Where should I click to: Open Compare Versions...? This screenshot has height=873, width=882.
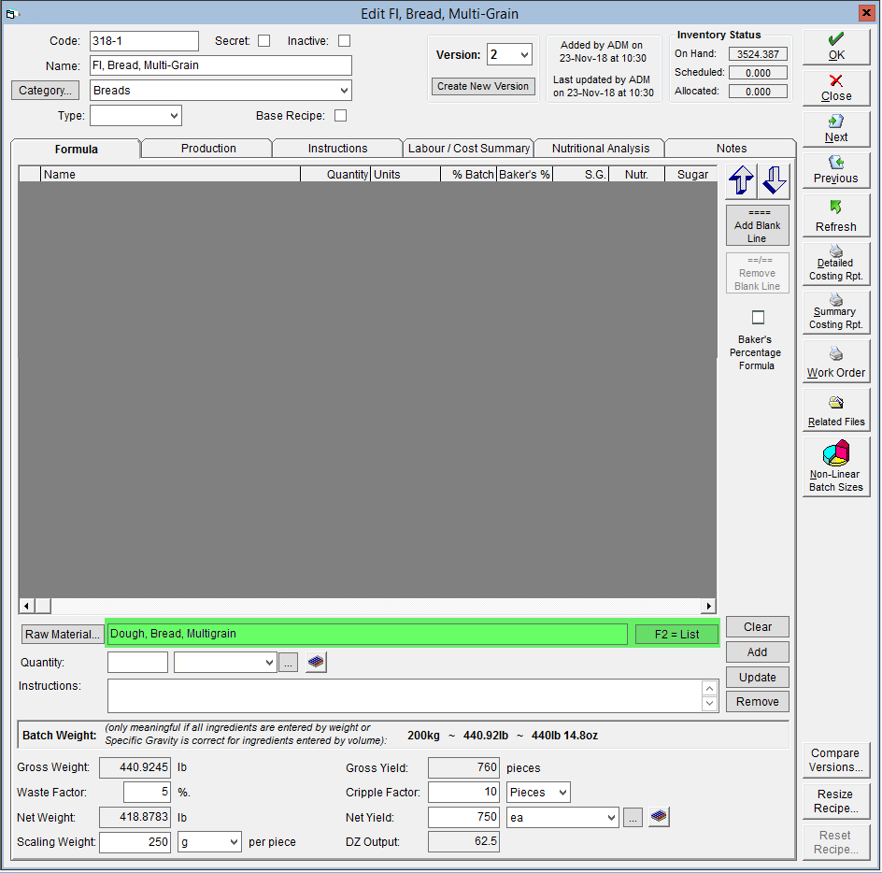coord(836,760)
